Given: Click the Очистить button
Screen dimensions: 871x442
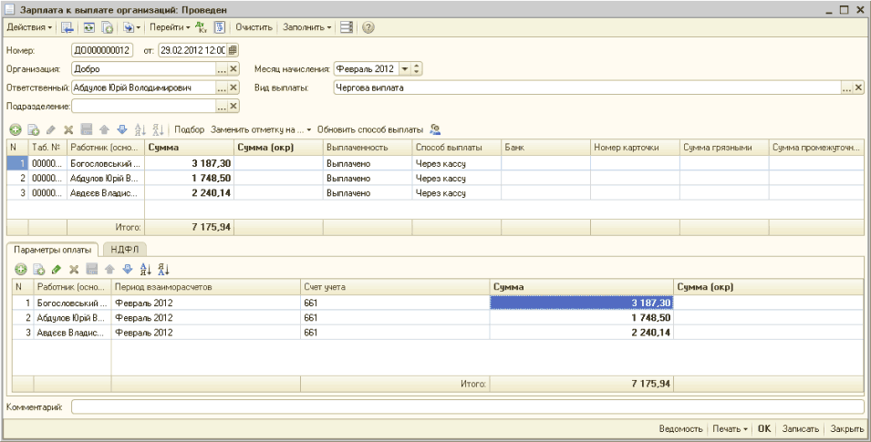Looking at the screenshot, I should (254, 27).
